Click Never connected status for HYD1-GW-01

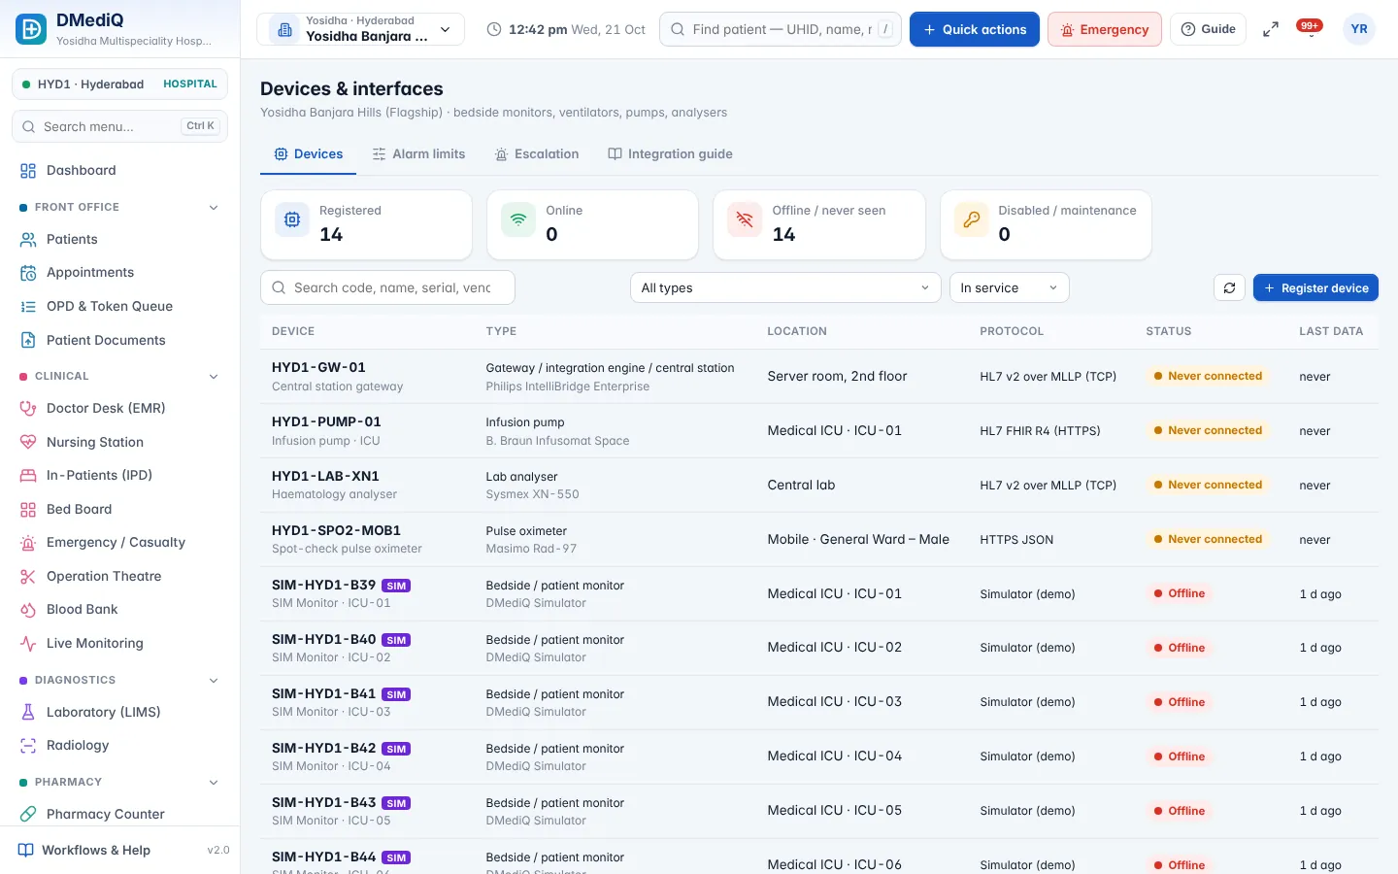tap(1208, 376)
